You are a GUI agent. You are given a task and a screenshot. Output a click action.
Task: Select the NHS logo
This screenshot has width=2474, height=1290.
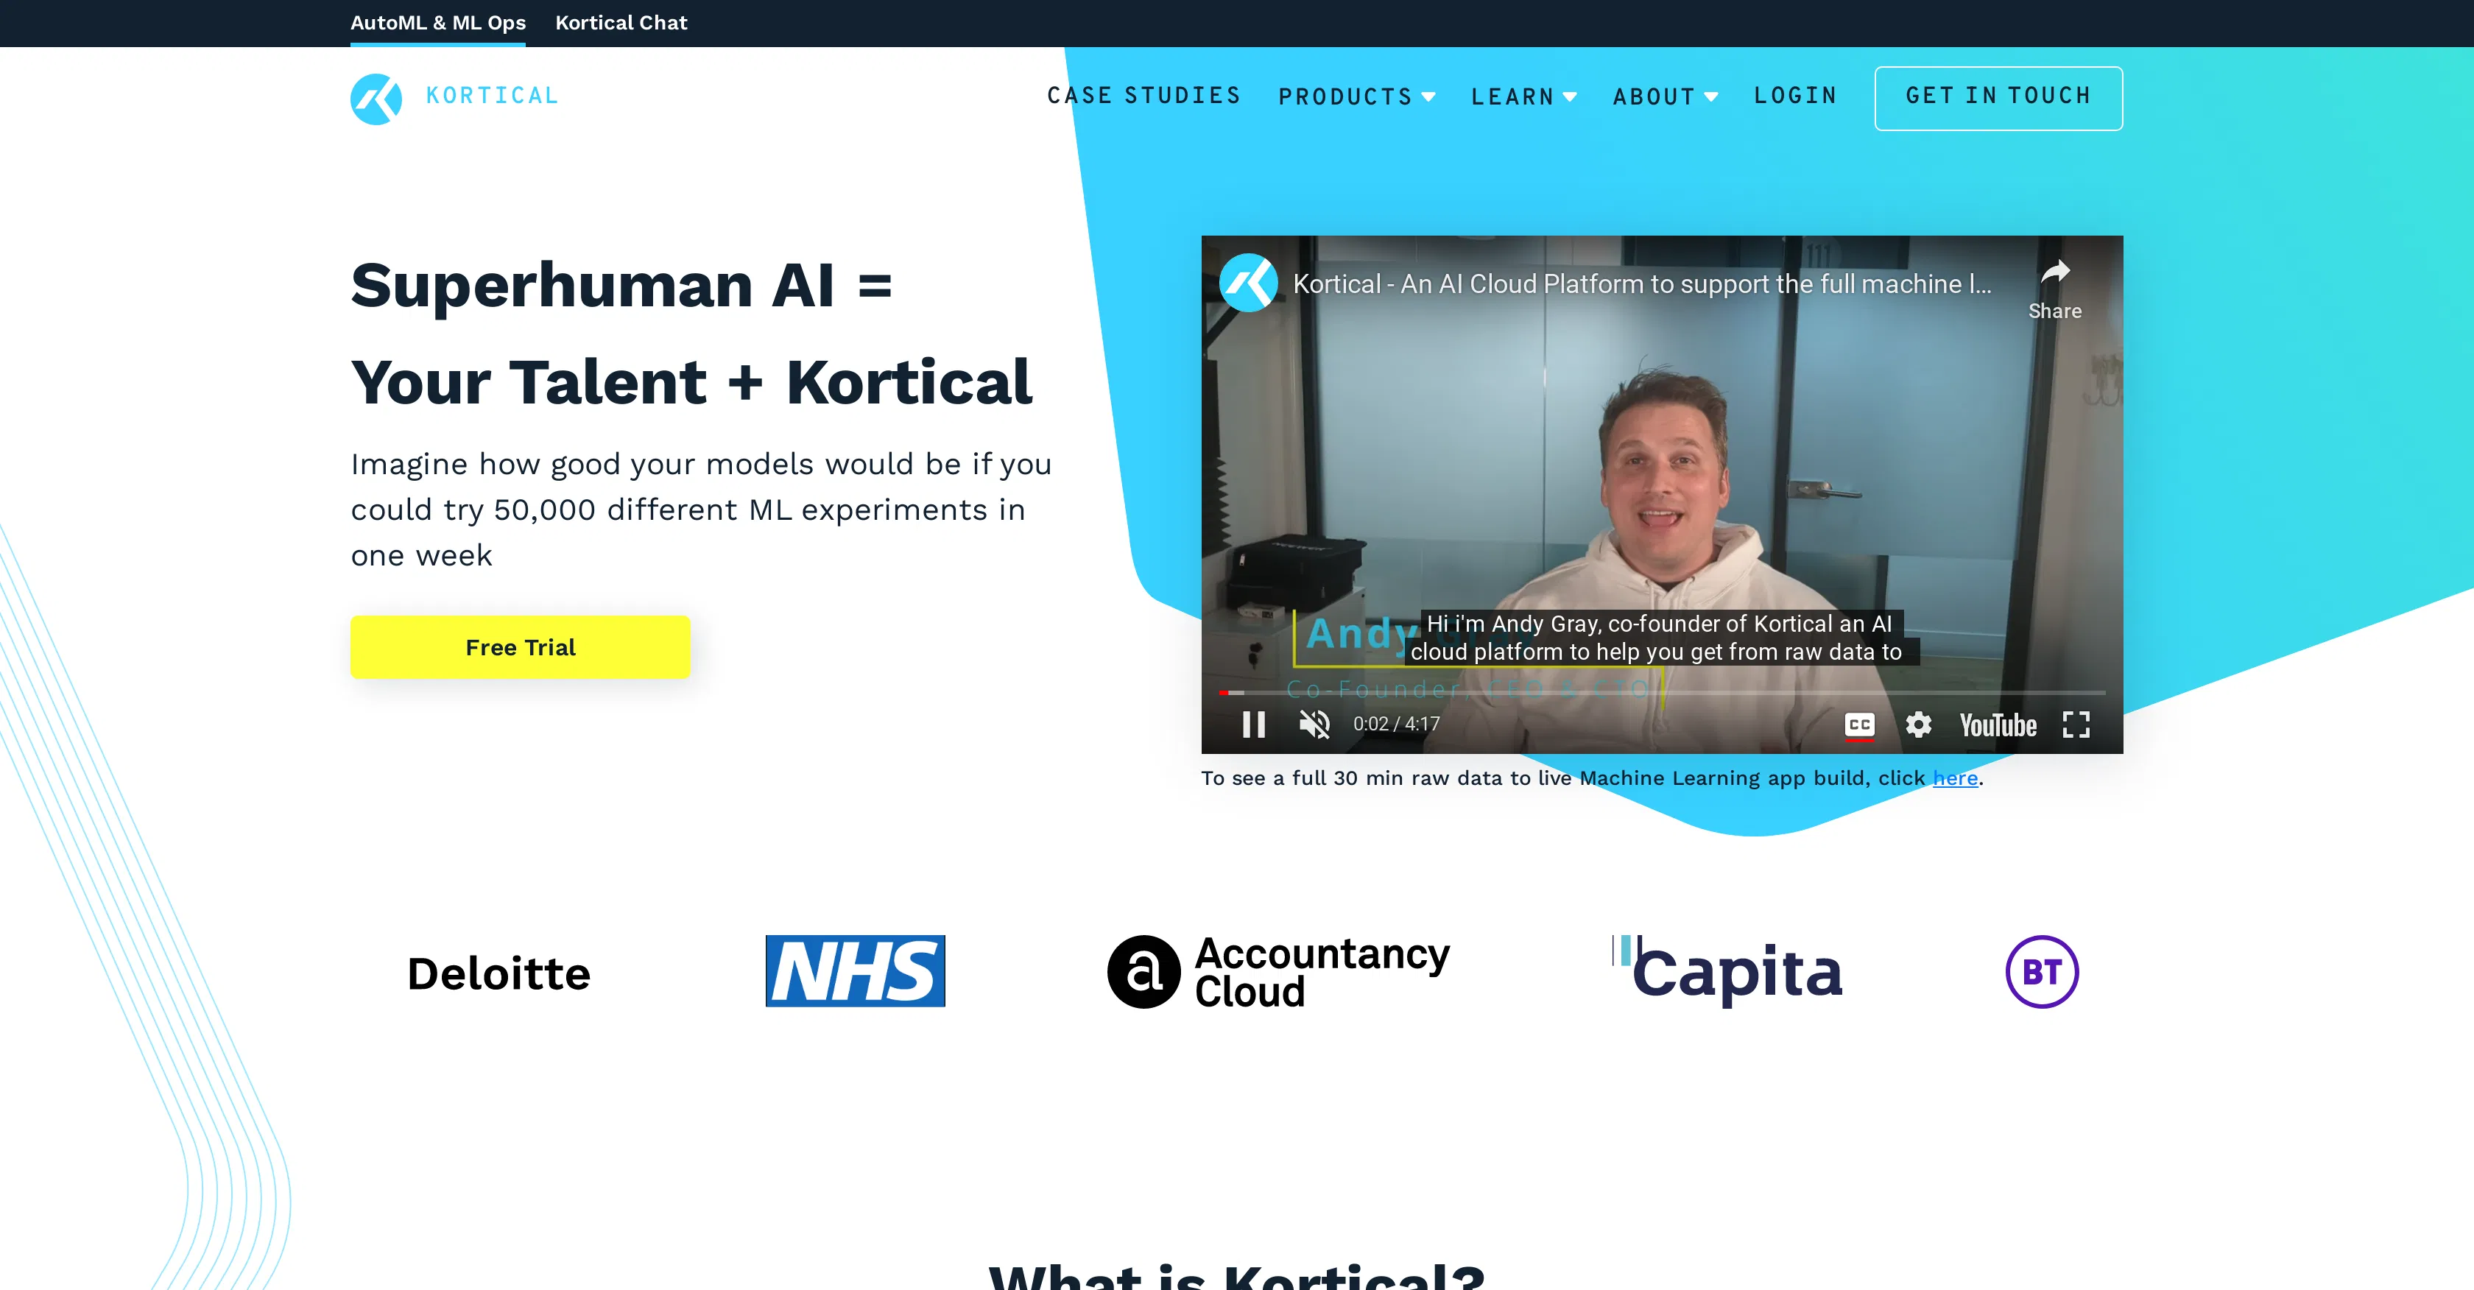[x=855, y=971]
